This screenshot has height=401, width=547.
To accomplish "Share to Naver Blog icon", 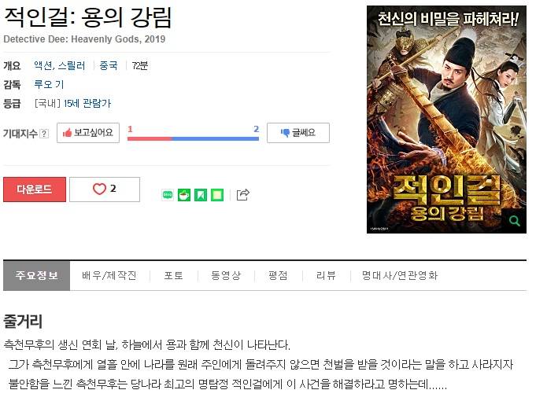I will pos(168,195).
